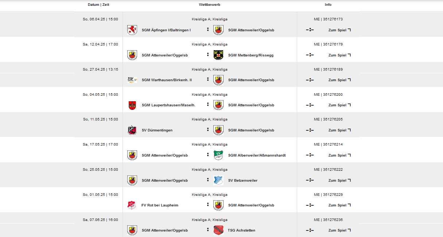Open Zum Spiel for the TSG Achstetten match
Viewport: 443px width, 237px height.
339,230
